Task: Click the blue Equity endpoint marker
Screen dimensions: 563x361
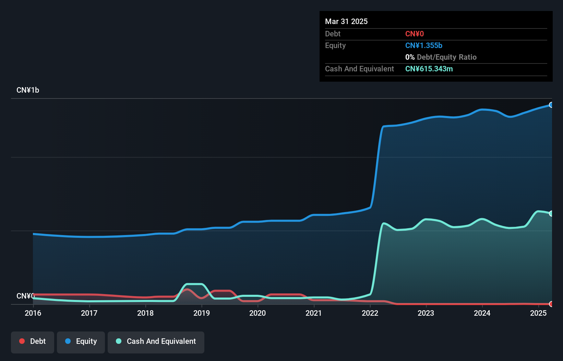Action: (551, 105)
